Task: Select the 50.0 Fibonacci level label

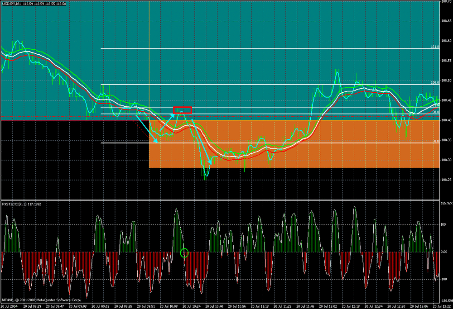Action: tap(436, 112)
